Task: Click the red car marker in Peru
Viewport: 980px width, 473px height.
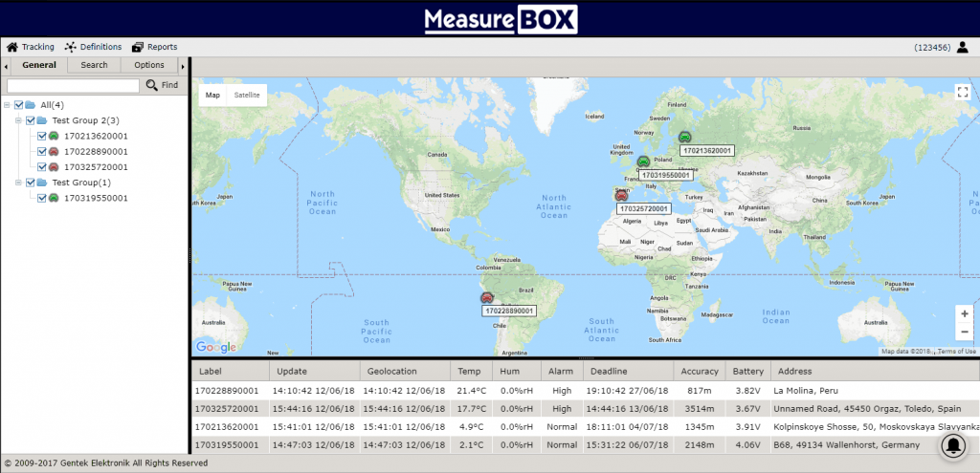Action: [x=487, y=298]
